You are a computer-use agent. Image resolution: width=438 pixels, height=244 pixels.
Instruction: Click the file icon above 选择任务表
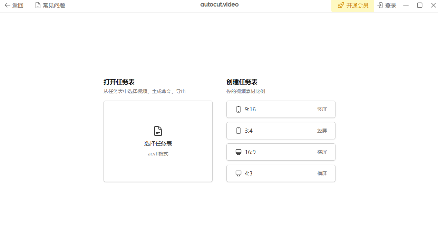pos(158,131)
